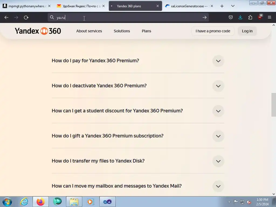The image size is (276, 207).
Task: Open the Solutions menu
Action: click(x=122, y=31)
